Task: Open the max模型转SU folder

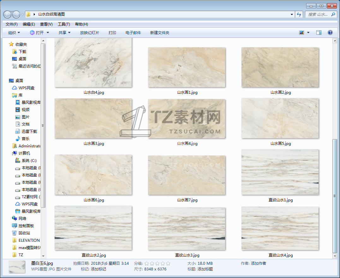Action: coord(26,247)
